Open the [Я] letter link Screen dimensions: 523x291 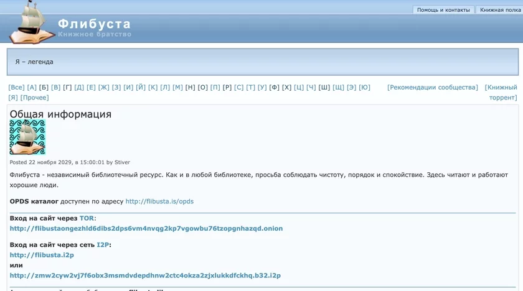[x=13, y=98]
